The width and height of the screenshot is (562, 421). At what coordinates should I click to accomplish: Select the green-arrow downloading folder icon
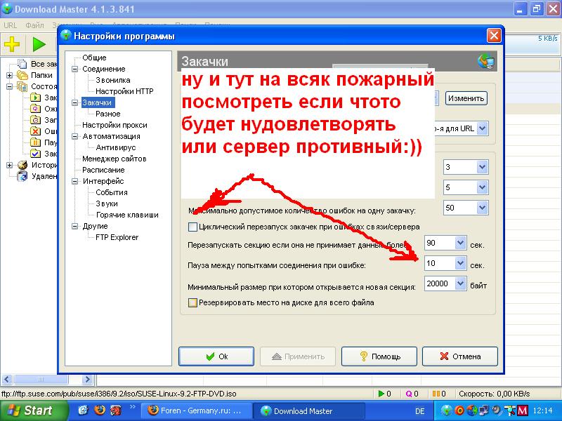point(36,98)
